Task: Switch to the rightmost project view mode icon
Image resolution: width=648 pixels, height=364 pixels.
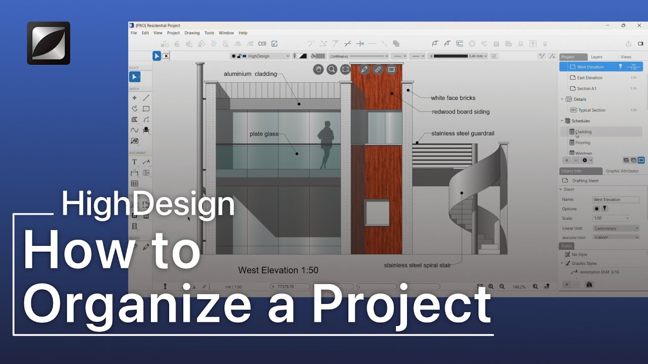Action: pos(641,160)
